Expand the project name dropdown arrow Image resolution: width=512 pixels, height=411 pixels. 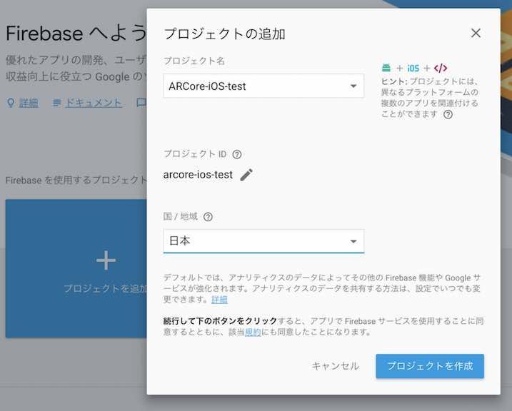coord(353,86)
